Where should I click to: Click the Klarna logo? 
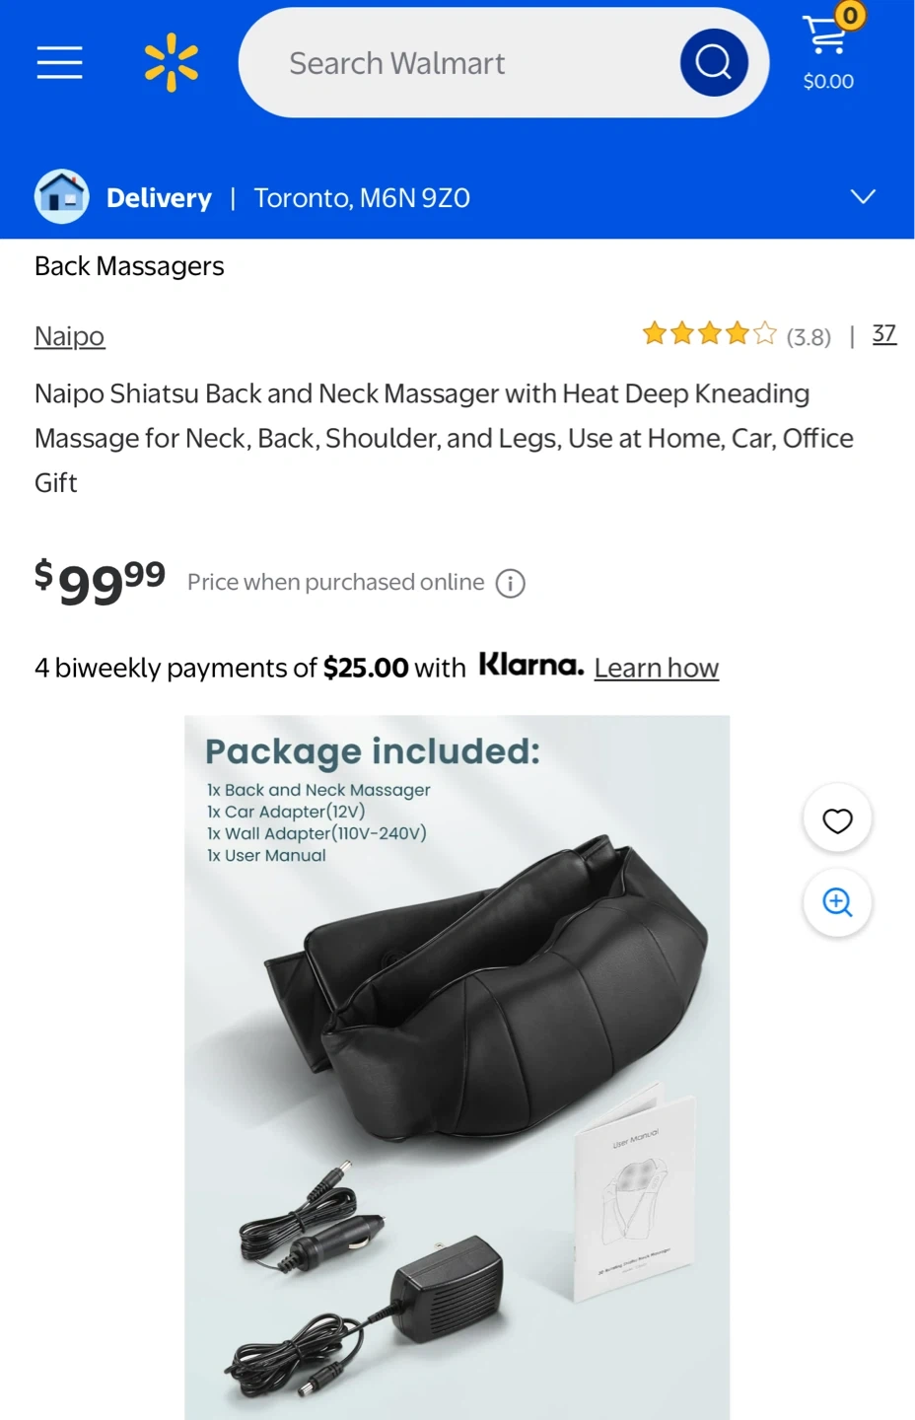[531, 665]
